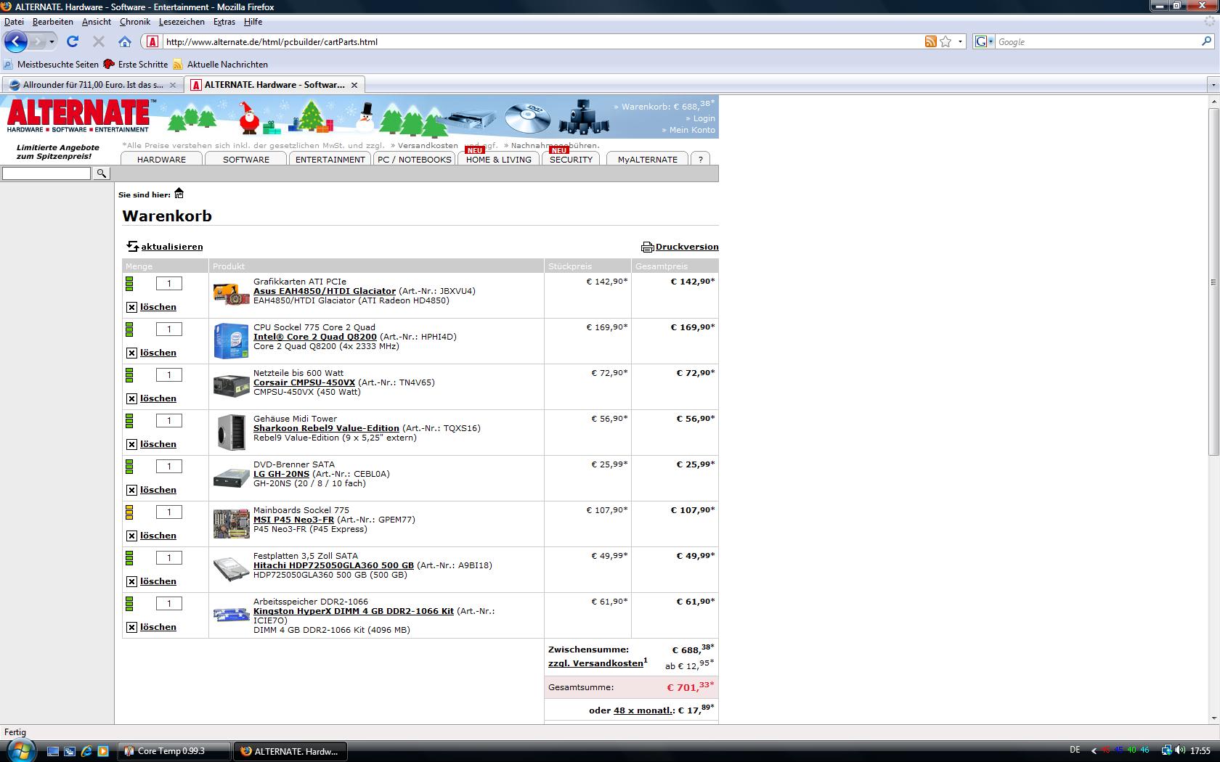Click the Mein Konto link
The image size is (1220, 762).
(692, 130)
